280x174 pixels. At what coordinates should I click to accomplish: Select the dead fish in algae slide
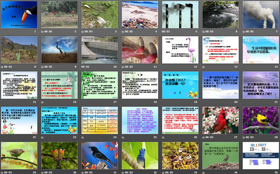(x=99, y=14)
